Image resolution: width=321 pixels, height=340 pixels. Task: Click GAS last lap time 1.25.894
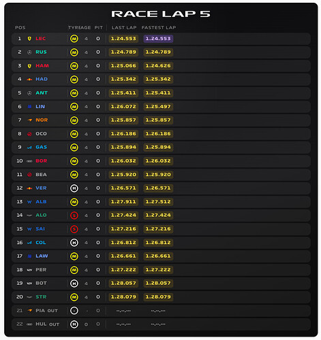click(x=123, y=148)
